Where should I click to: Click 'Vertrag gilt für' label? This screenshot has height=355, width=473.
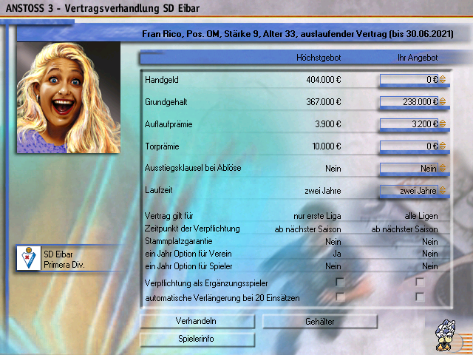pos(169,216)
